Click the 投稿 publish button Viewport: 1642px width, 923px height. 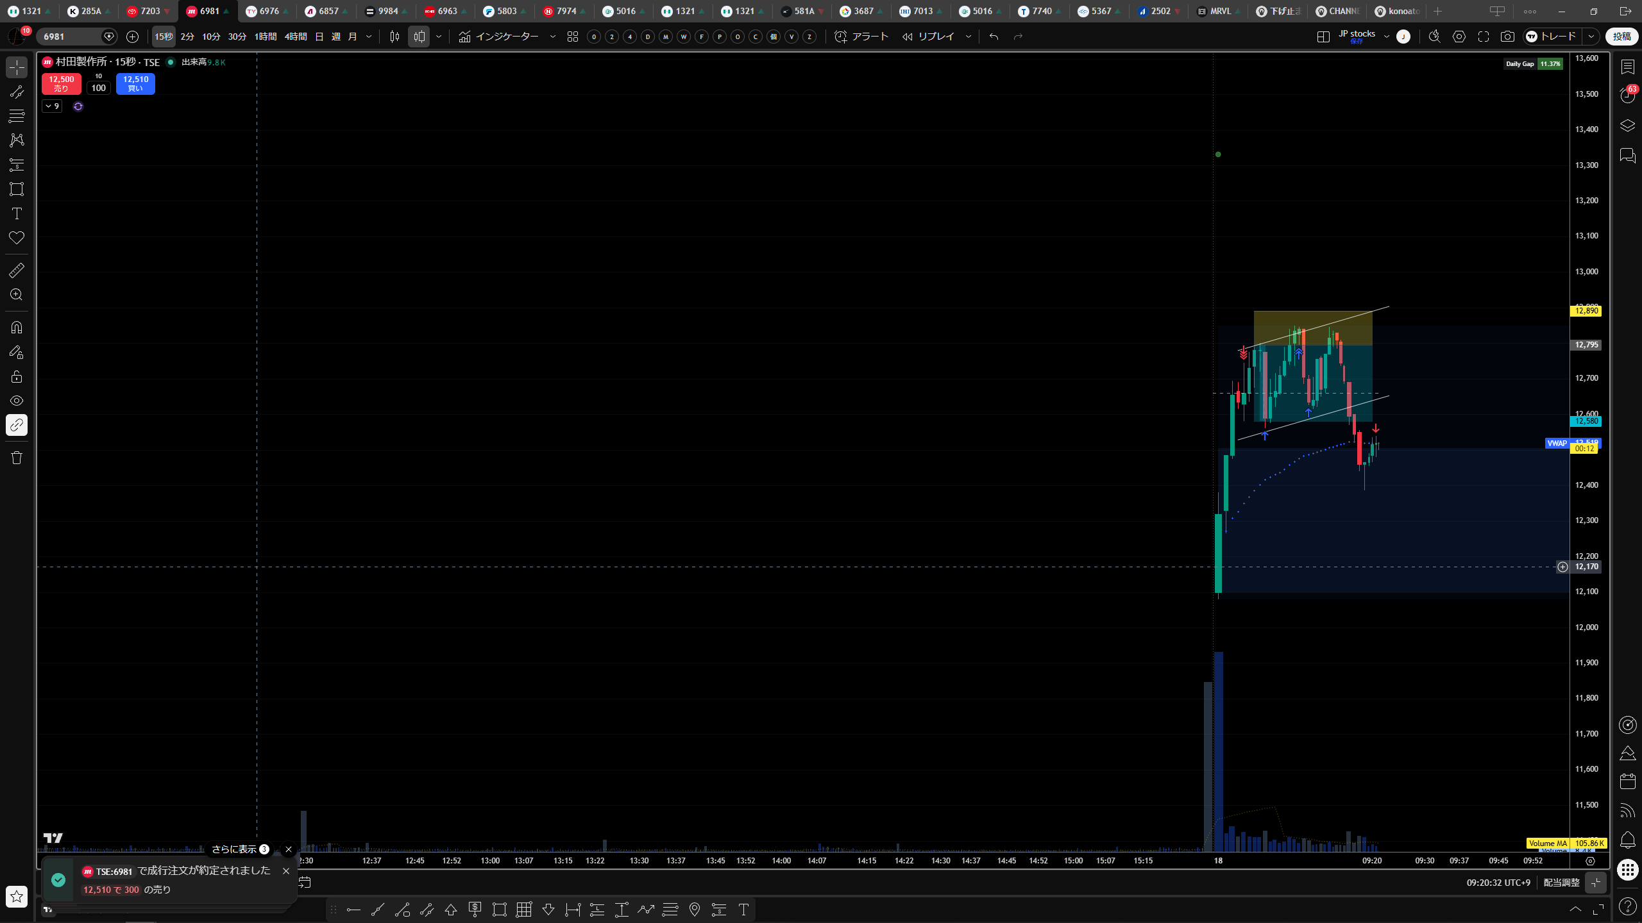point(1621,37)
